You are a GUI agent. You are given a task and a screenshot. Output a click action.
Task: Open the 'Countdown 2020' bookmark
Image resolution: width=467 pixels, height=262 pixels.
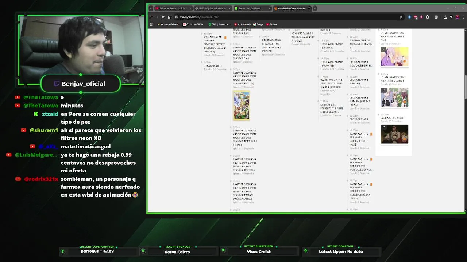coord(194,24)
